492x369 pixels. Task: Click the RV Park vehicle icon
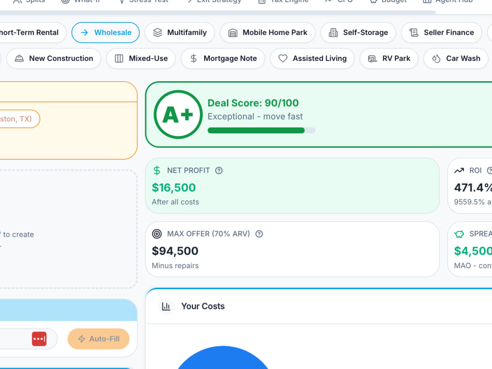[372, 59]
